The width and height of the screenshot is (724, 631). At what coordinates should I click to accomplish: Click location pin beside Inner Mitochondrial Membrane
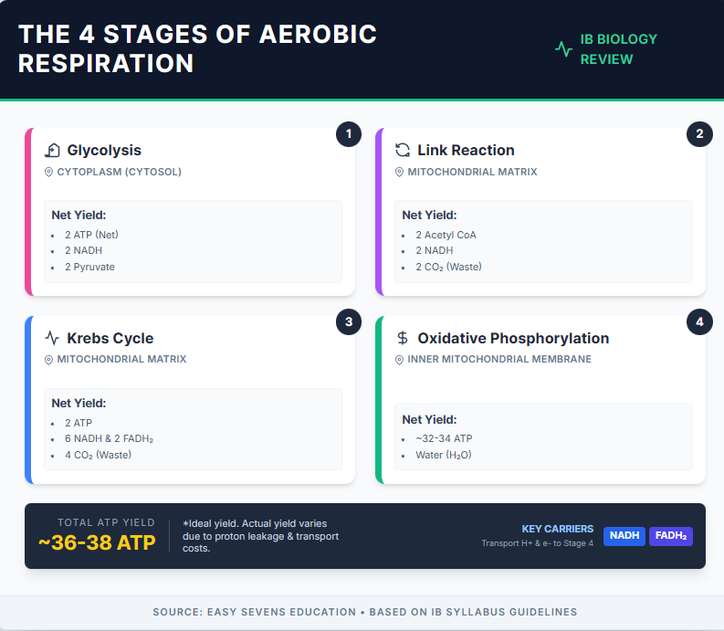(x=399, y=360)
